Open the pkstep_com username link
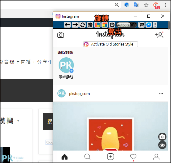This screenshot has width=171, height=163. (x=79, y=94)
